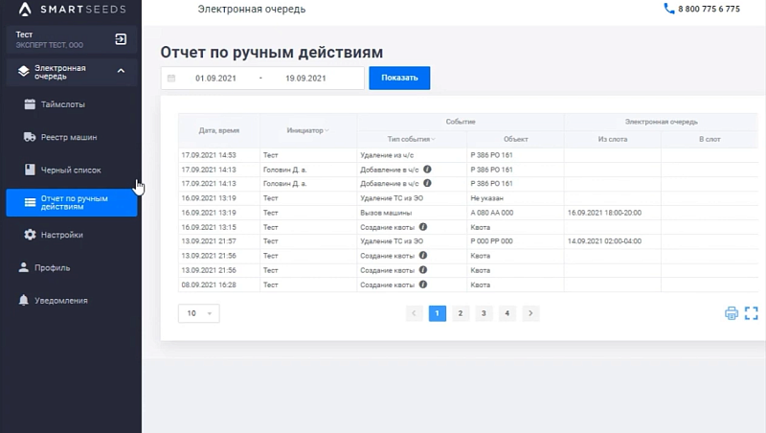Click info icon on the second Добавление в ч/с row

(427, 183)
